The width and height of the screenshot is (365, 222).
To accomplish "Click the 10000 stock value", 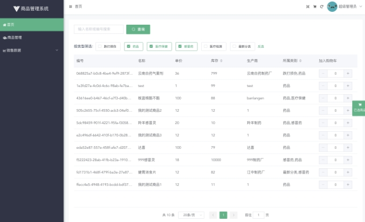I will tap(216, 160).
